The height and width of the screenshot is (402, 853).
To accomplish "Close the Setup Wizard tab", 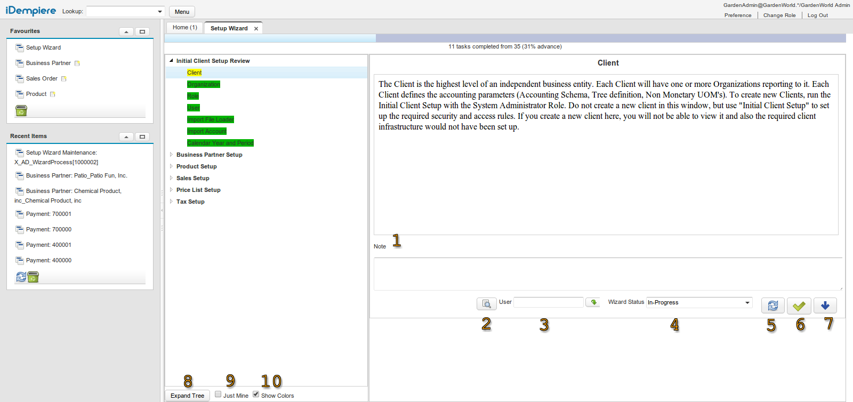I will click(x=256, y=29).
